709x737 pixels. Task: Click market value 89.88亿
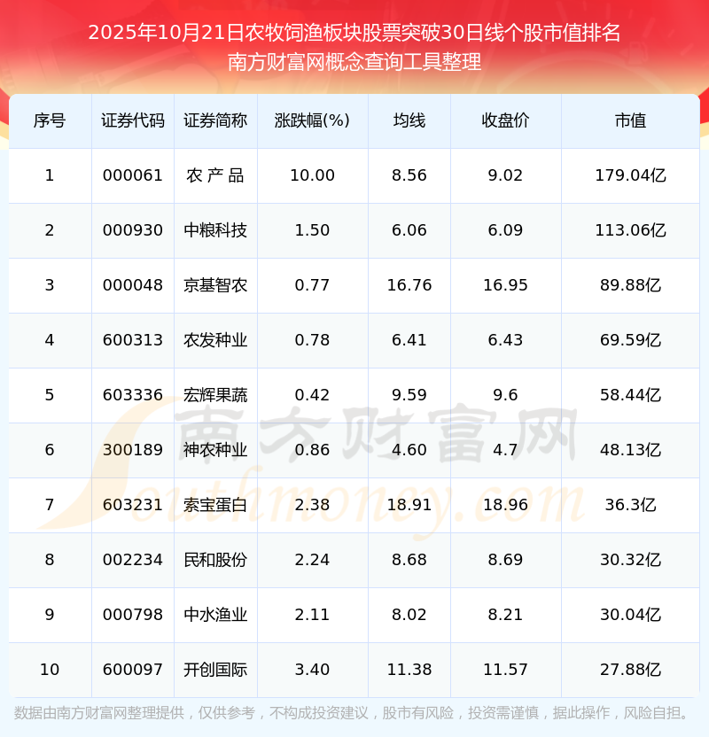630,285
